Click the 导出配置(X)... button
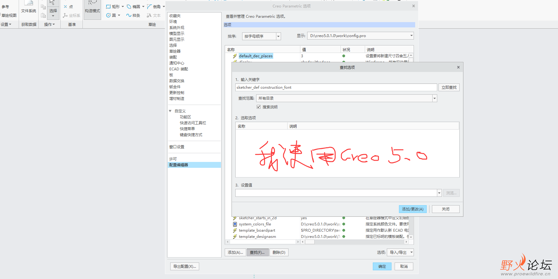This screenshot has height=279, width=558. coord(185,267)
